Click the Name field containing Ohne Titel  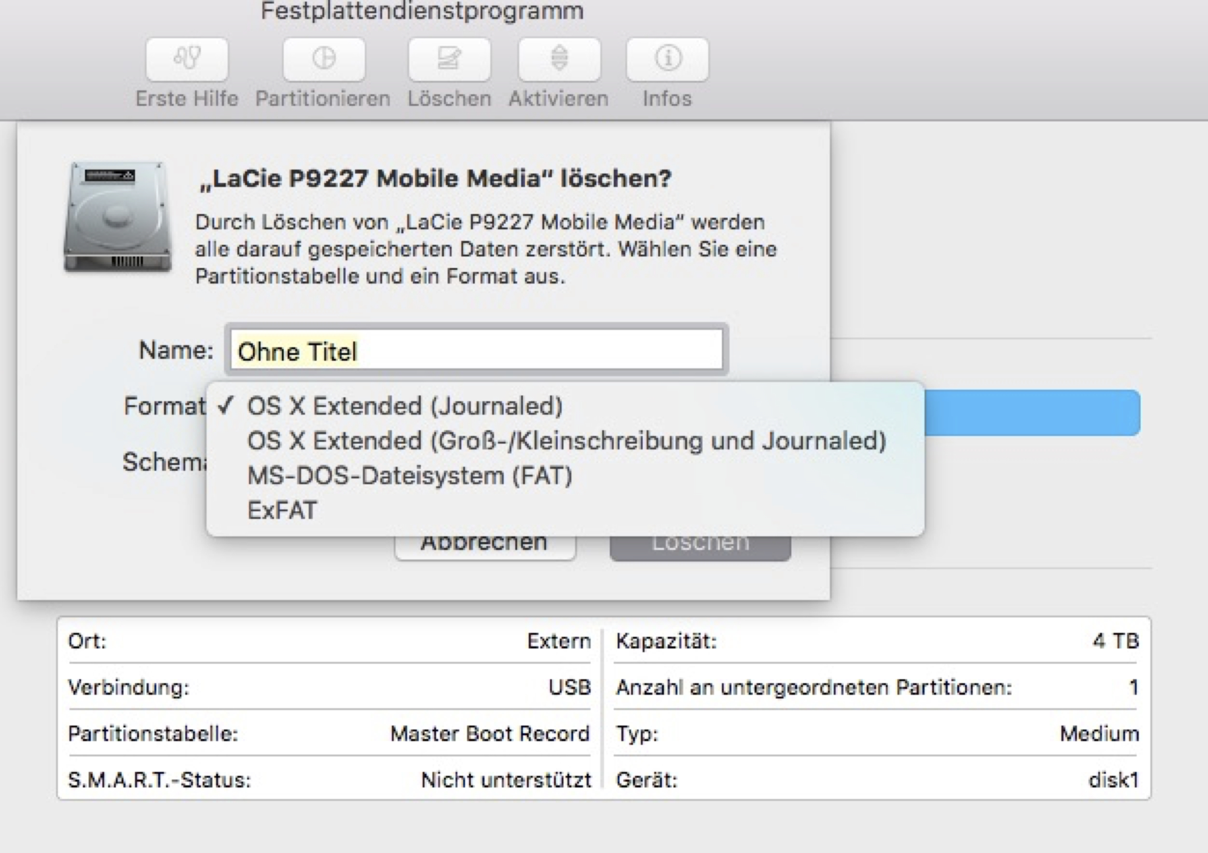point(477,350)
